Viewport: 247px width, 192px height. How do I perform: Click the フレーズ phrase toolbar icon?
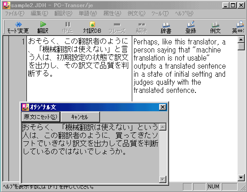[117, 27]
